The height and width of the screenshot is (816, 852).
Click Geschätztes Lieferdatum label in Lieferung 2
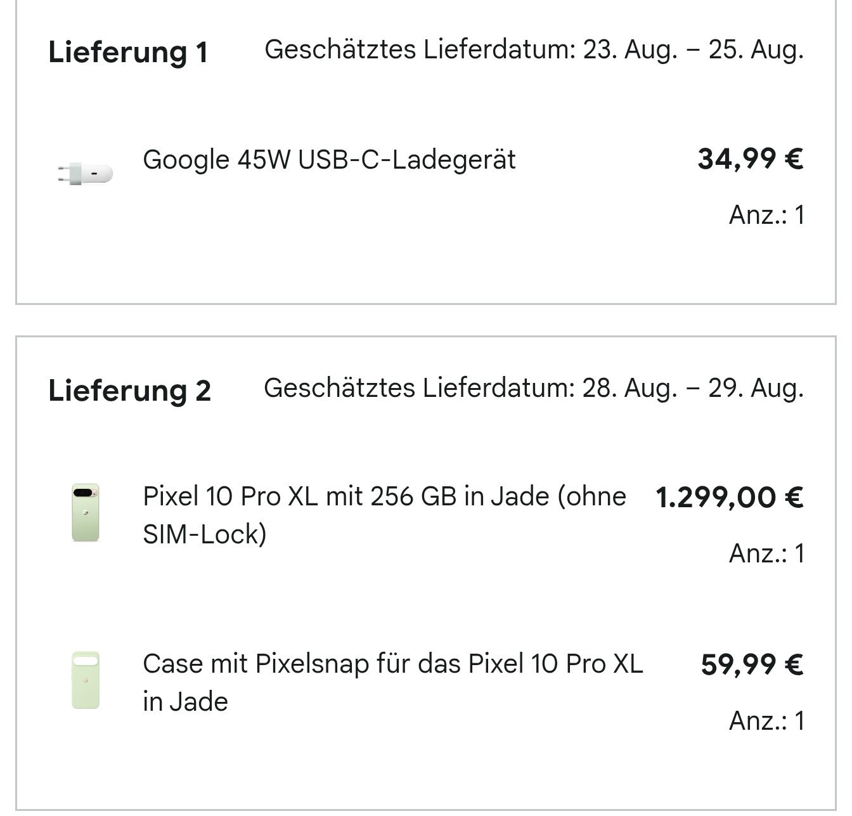(419, 388)
